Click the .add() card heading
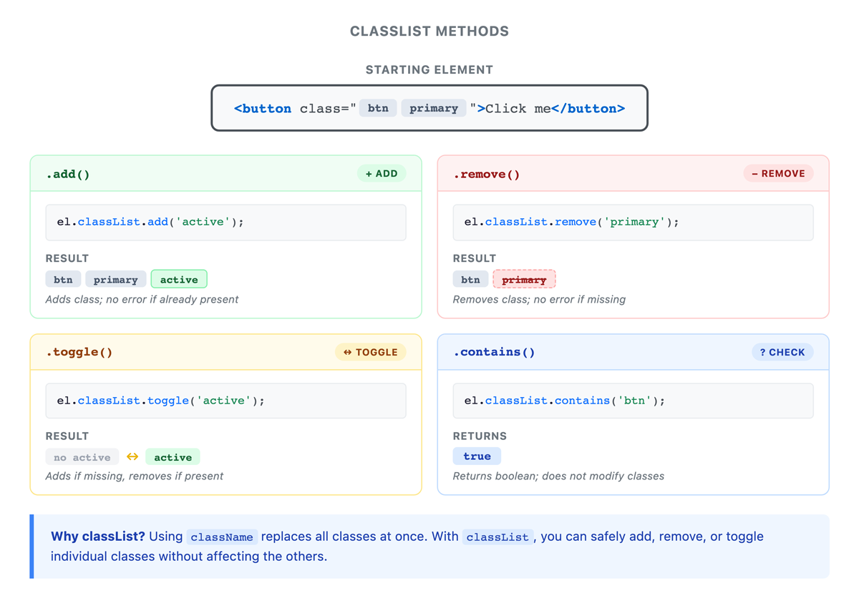The height and width of the screenshot is (611, 859). tap(68, 174)
